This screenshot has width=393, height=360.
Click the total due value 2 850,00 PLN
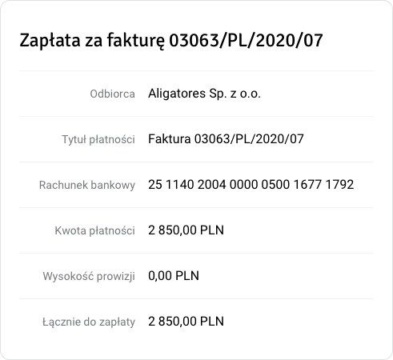click(186, 322)
